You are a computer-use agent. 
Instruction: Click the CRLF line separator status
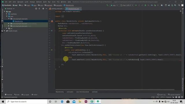click(x=157, y=97)
